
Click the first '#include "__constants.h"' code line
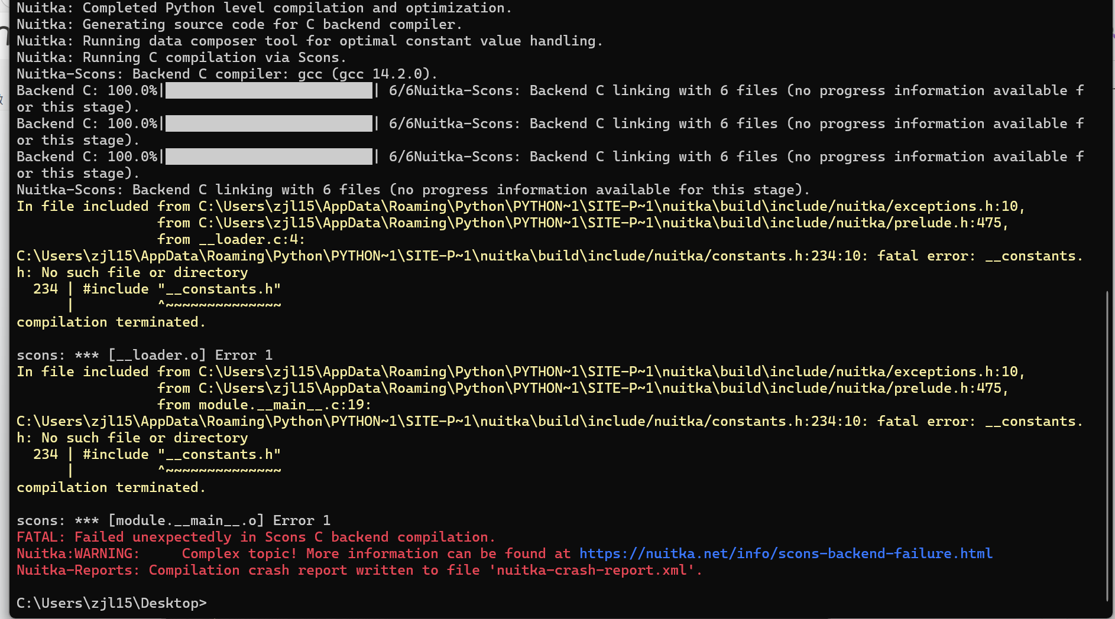coord(182,289)
